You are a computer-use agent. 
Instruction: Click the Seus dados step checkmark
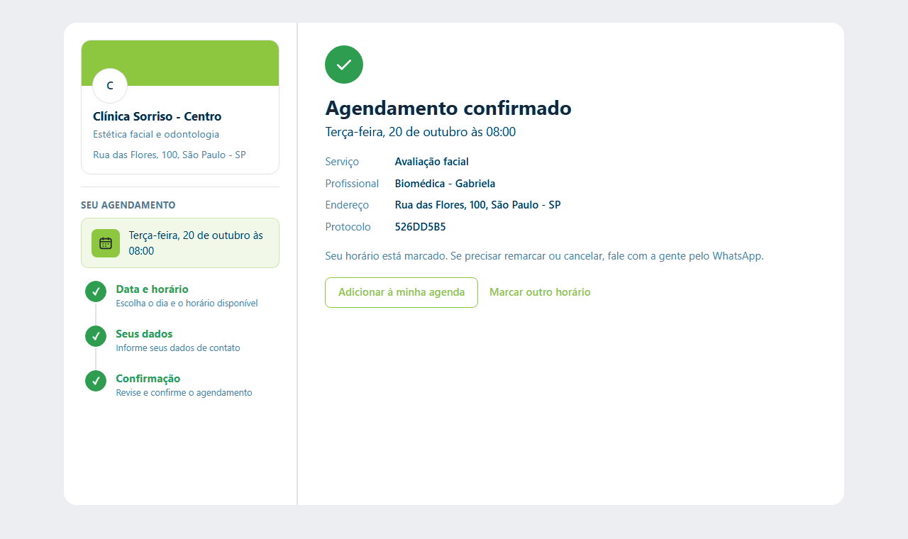tap(96, 336)
